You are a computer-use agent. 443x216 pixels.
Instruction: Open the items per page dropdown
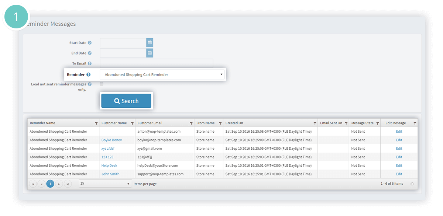tap(105, 184)
